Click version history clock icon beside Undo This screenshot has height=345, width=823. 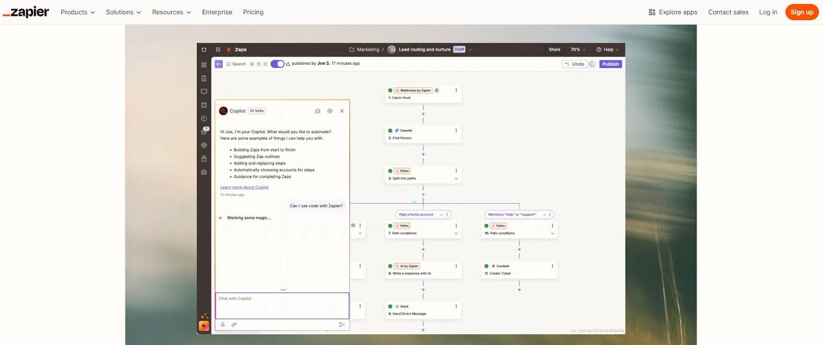point(592,64)
